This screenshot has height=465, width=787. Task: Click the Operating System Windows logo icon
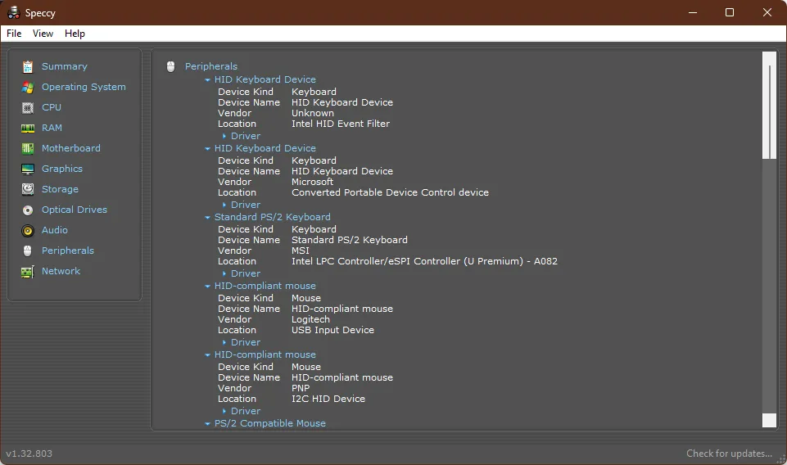tap(28, 87)
